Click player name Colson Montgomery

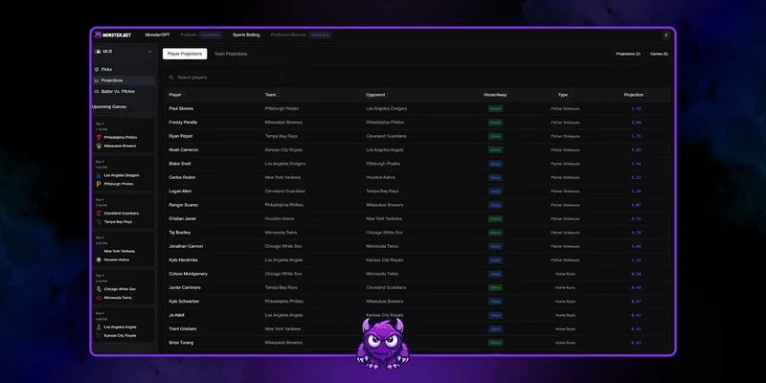click(x=189, y=274)
